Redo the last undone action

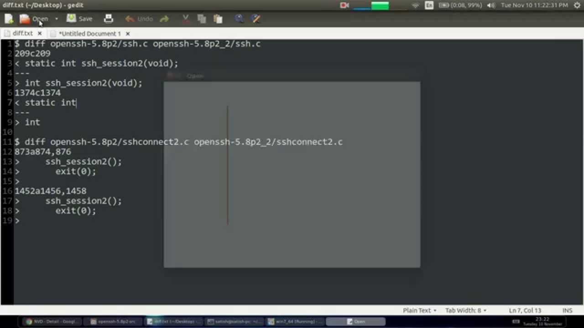tap(164, 19)
